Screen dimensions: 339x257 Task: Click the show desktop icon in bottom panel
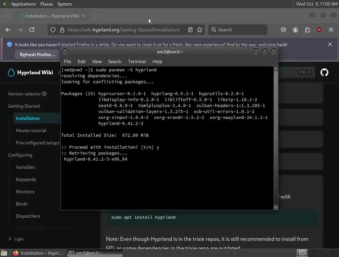pyautogui.click(x=4, y=253)
